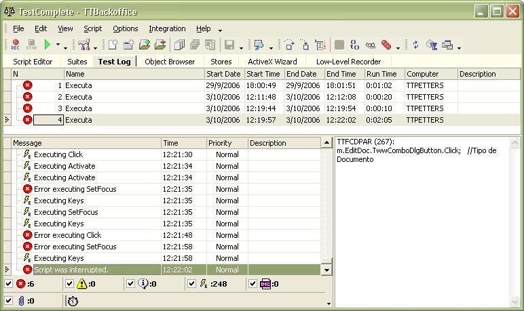The width and height of the screenshot is (524, 311).
Task: Click the magnifier find icon
Action: coord(259,45)
